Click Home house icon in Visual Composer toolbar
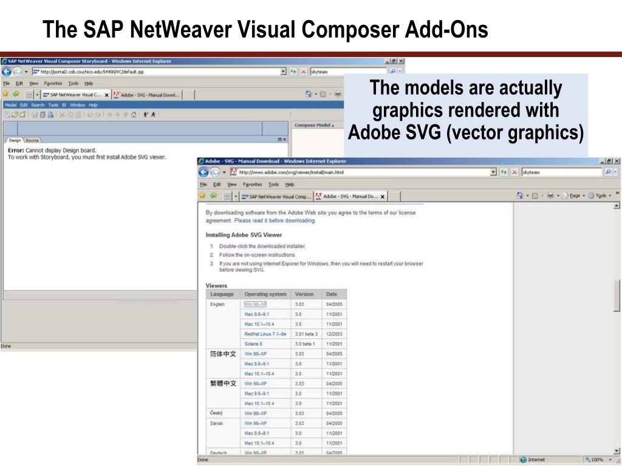 click(134, 115)
